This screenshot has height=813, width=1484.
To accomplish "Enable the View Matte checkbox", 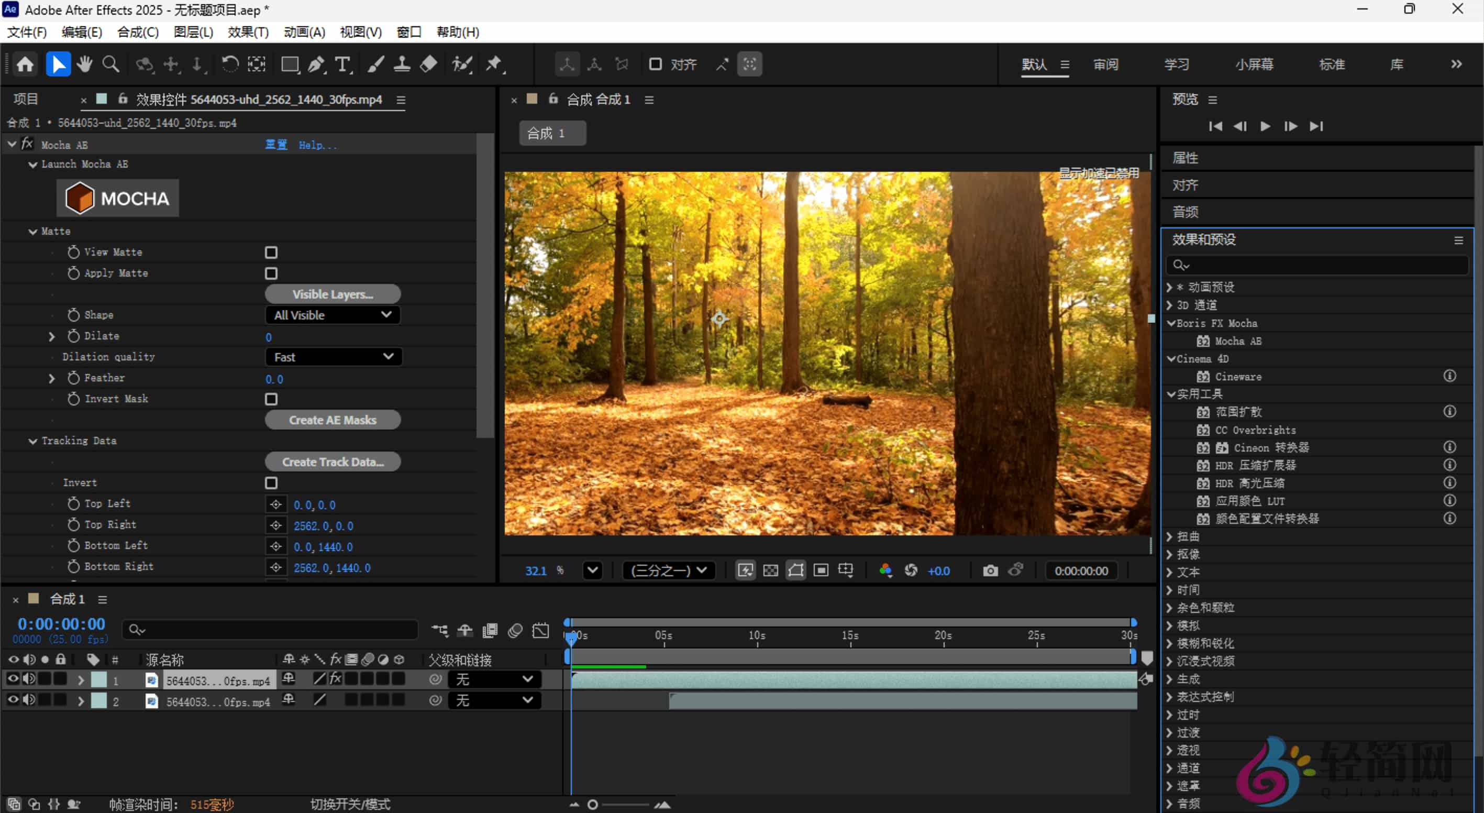I will (271, 252).
